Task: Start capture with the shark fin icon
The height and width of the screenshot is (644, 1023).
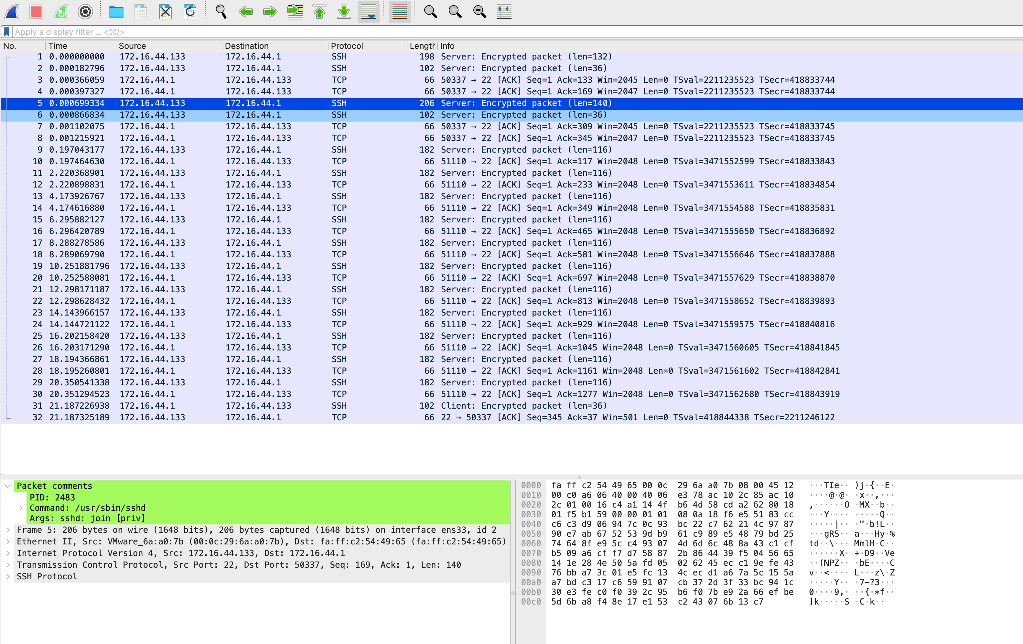Action: click(12, 11)
